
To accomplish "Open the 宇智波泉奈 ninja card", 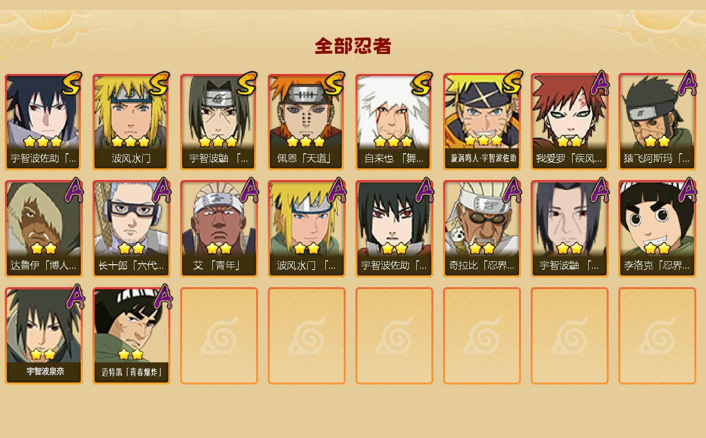I will coord(43,336).
